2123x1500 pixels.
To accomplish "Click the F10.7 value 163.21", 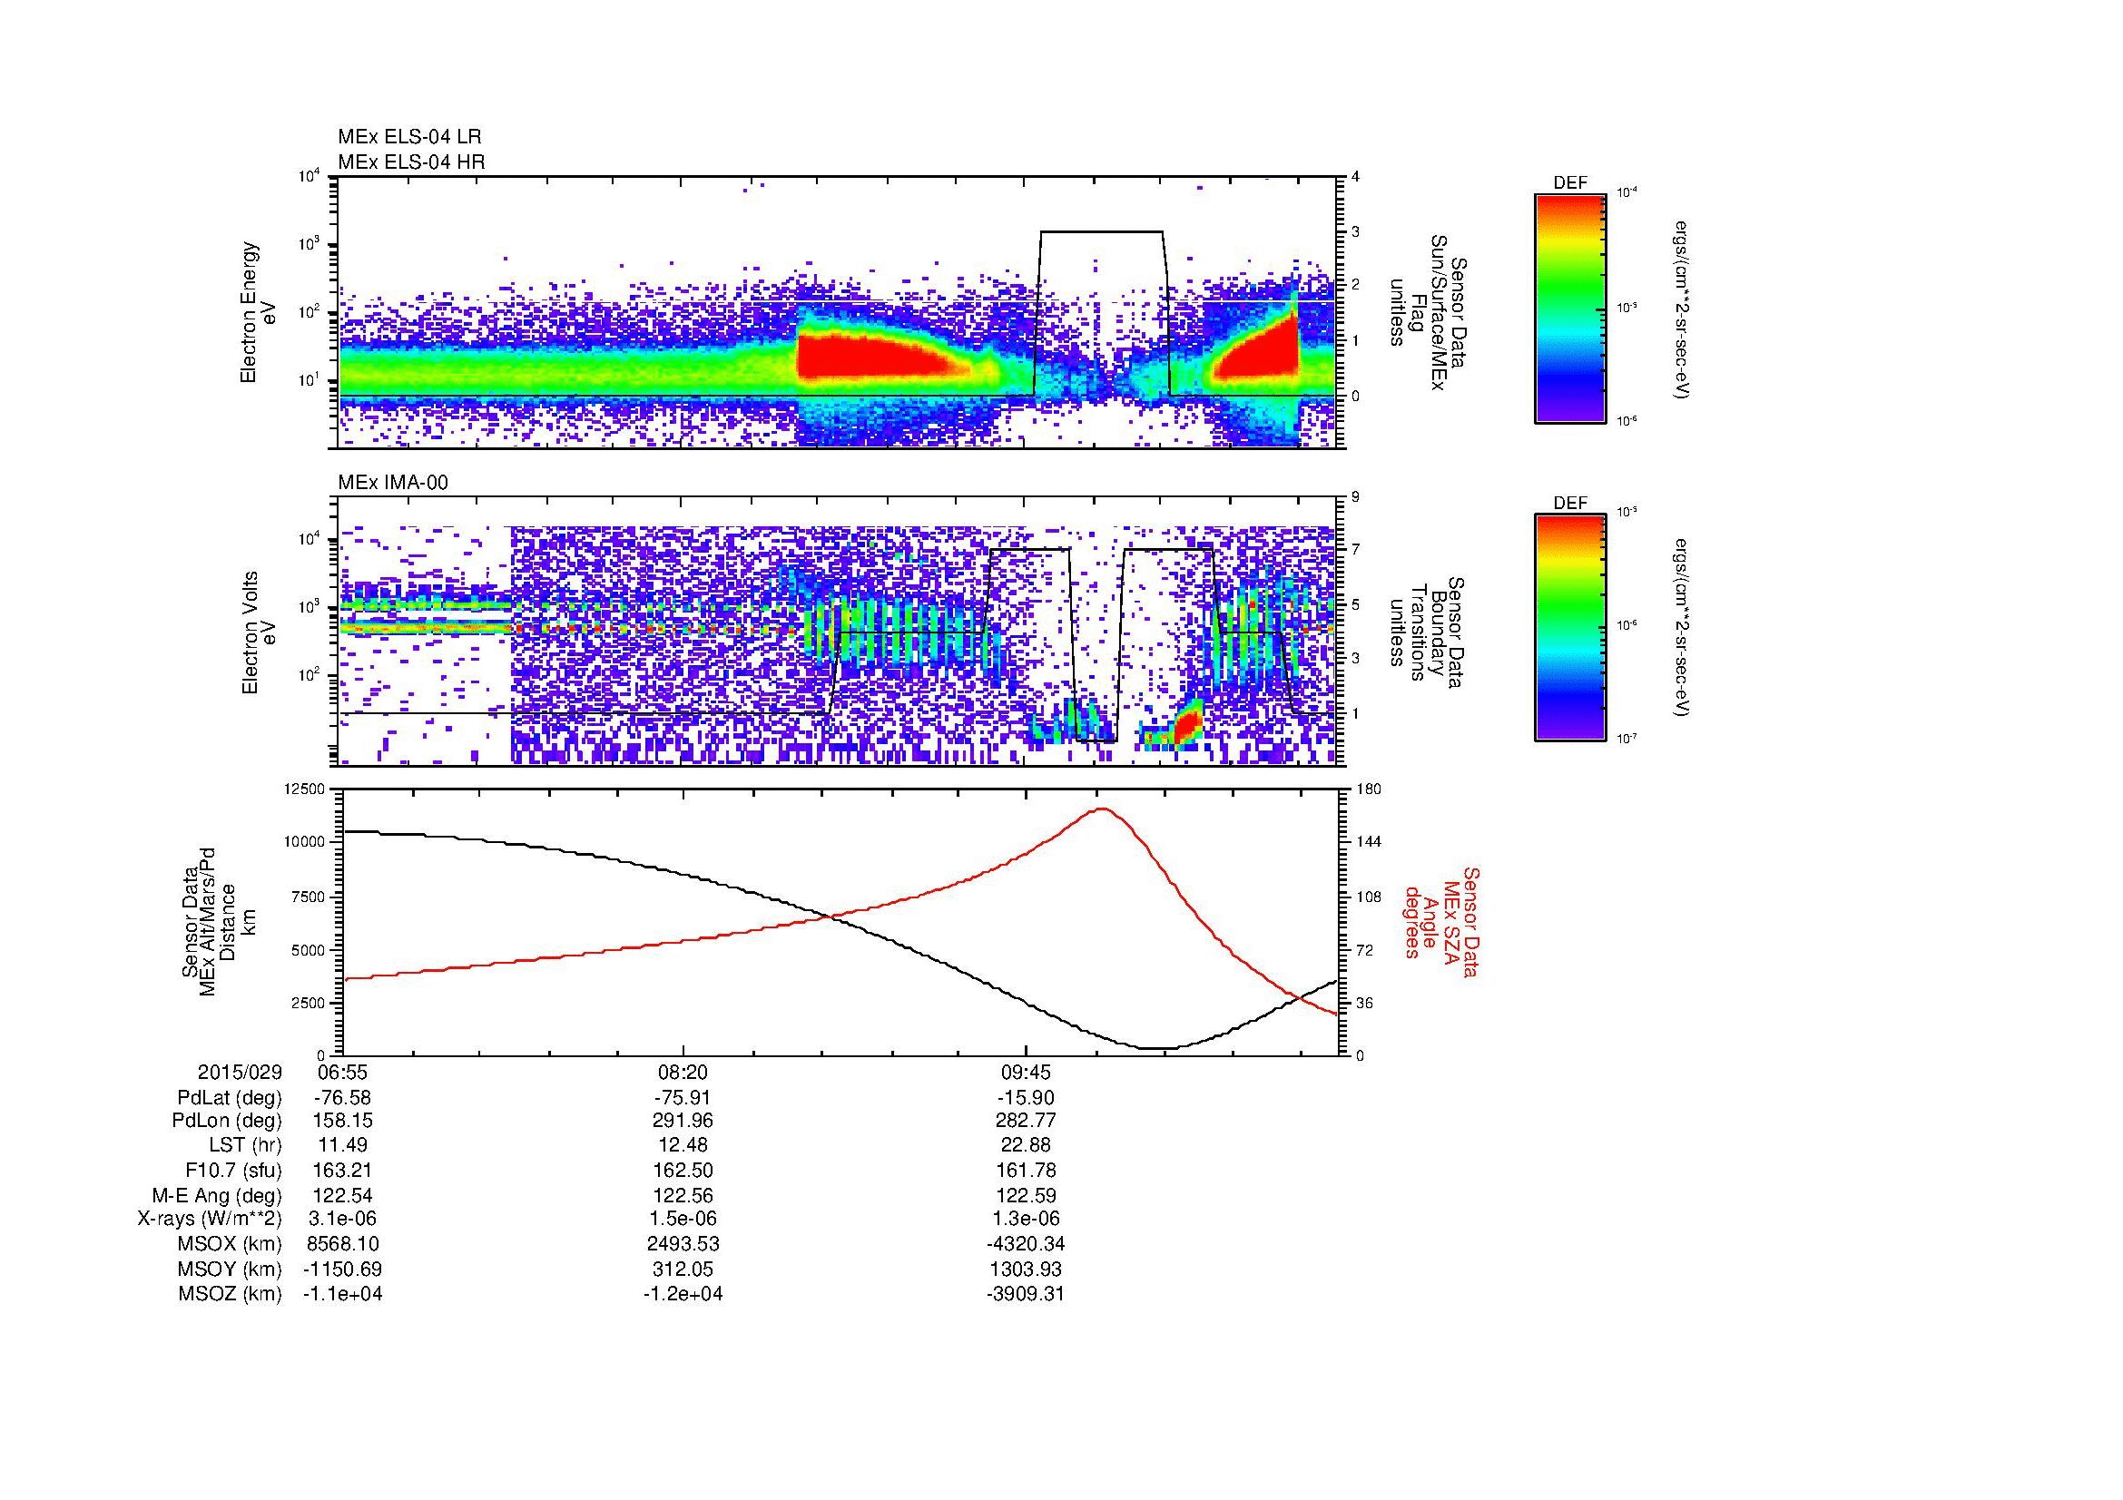I will click(342, 1171).
